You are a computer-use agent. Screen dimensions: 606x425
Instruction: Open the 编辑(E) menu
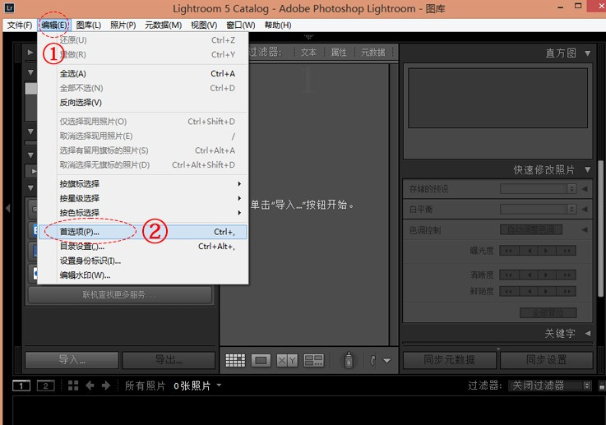click(54, 25)
